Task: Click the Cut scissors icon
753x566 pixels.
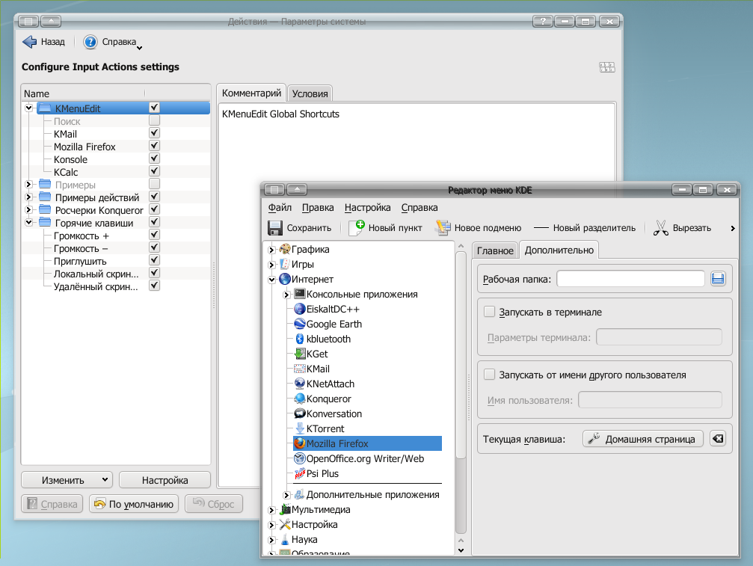Action: (661, 228)
